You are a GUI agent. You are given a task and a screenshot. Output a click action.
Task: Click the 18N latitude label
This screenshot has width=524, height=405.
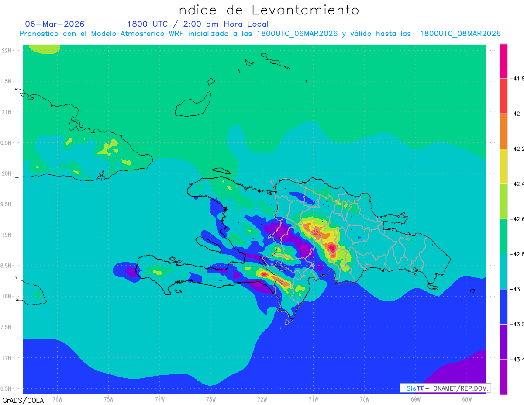point(7,297)
